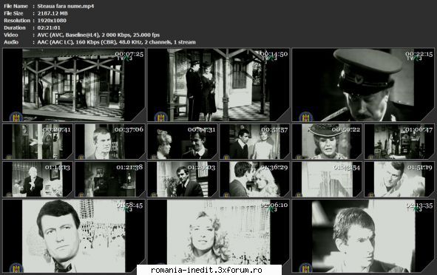Click the frame timestamped 01:21:38

(x=110, y=179)
